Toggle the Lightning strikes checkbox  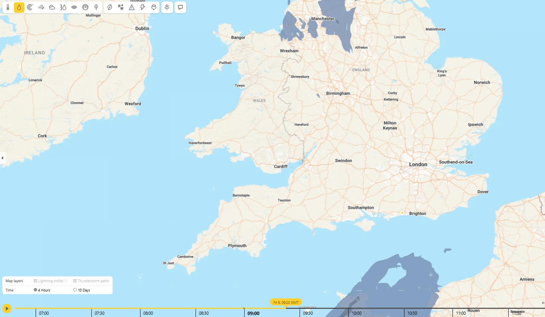(36, 281)
